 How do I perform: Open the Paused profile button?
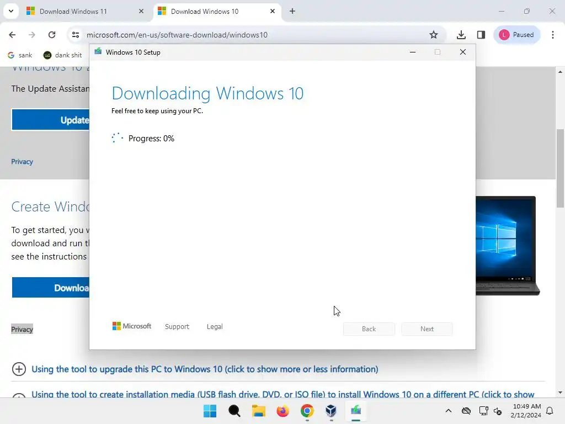coord(516,35)
